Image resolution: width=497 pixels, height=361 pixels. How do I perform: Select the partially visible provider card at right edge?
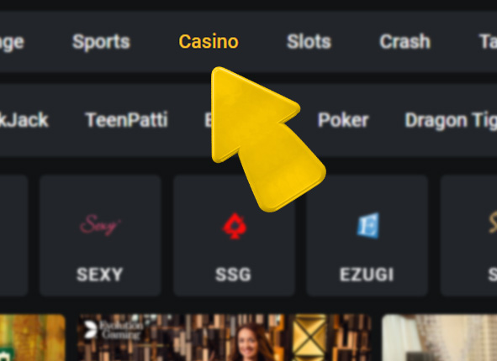coord(468,235)
